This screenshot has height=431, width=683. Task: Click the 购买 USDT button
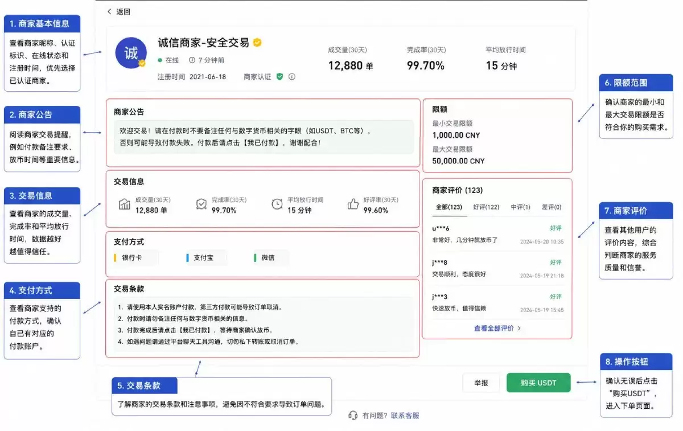pos(538,383)
